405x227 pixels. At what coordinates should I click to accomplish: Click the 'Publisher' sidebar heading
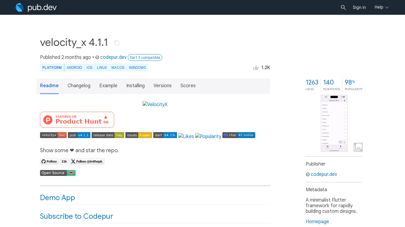[315, 164]
